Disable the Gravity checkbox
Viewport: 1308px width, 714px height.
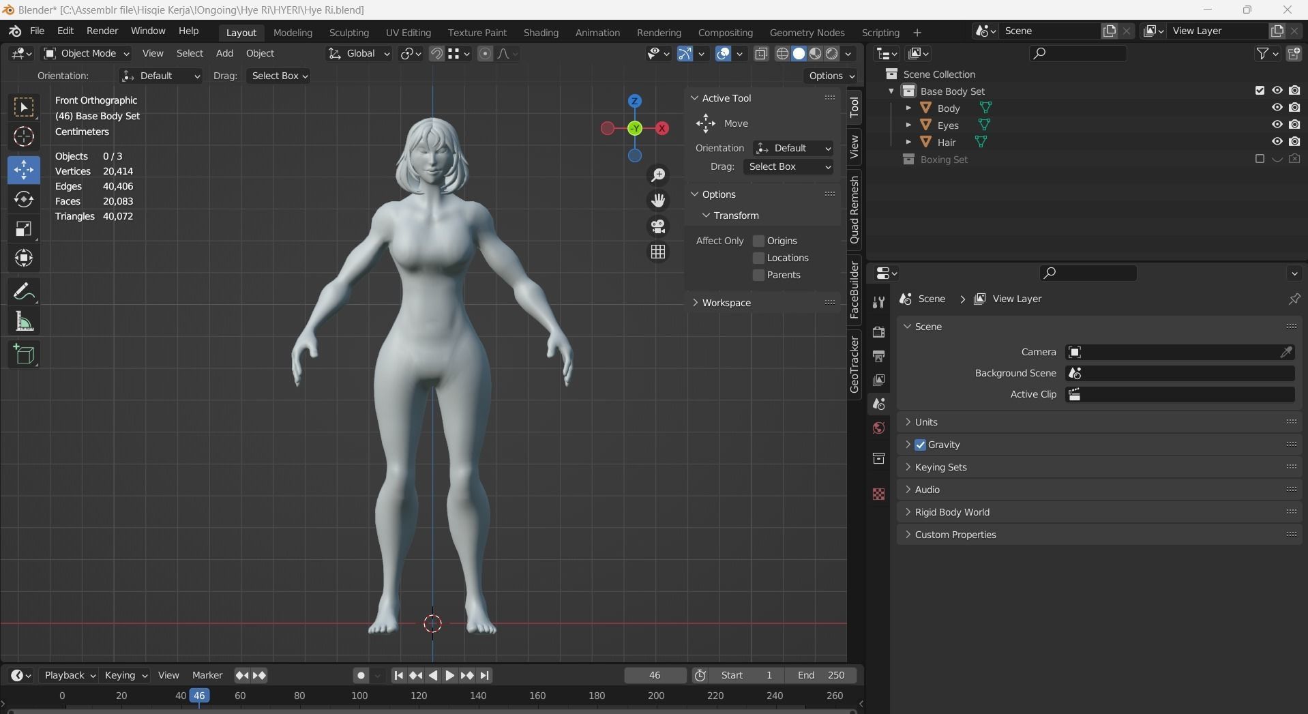(x=921, y=445)
